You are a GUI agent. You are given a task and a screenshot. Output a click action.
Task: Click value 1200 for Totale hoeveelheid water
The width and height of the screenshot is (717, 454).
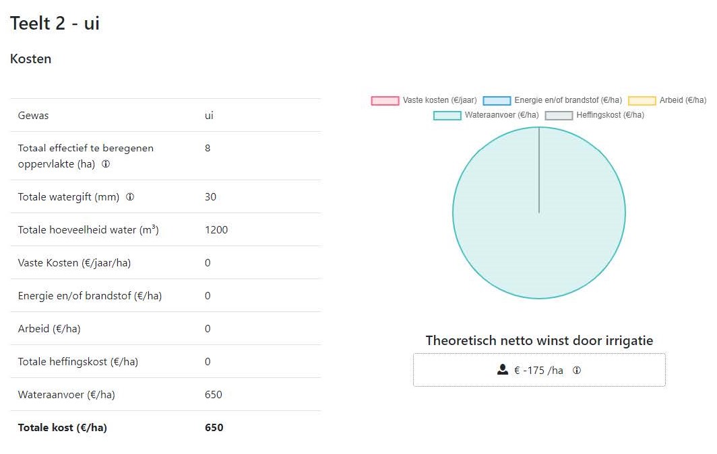coord(216,230)
